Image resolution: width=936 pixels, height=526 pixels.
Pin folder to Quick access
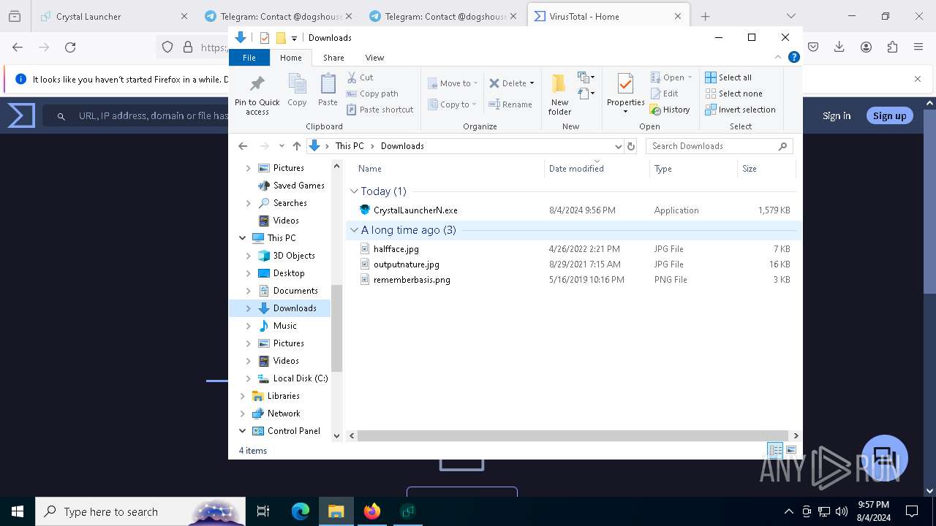[257, 94]
